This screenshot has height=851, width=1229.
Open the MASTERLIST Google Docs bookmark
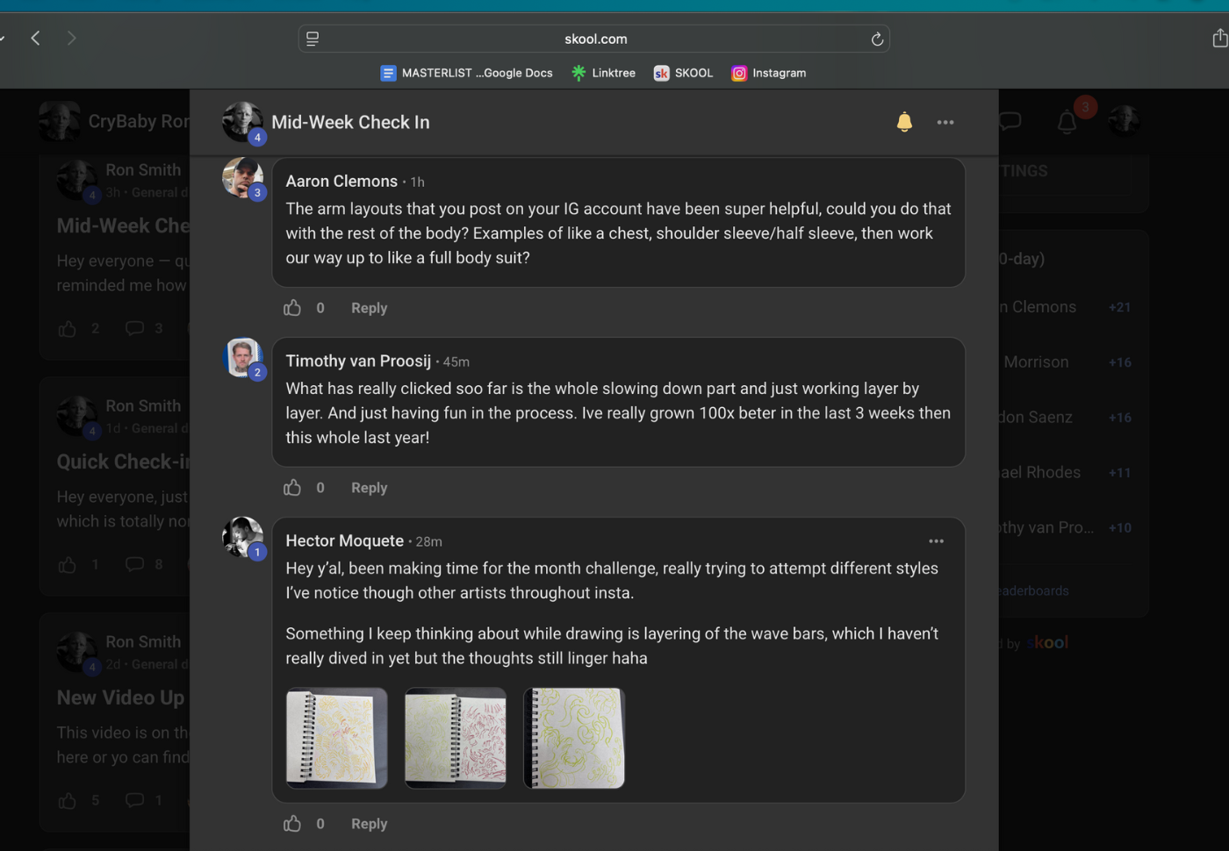(466, 73)
